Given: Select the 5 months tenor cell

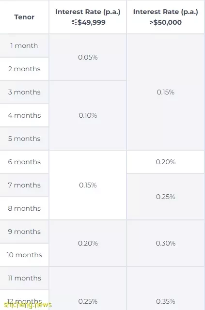Looking at the screenshot, I should point(24,139).
